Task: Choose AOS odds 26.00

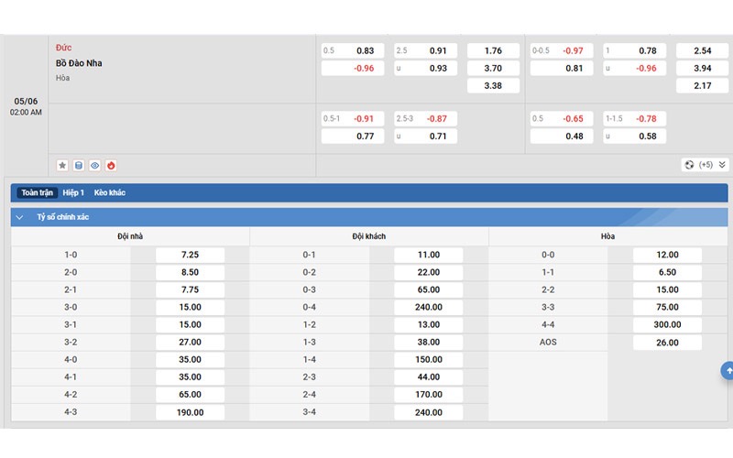Action: [x=667, y=343]
